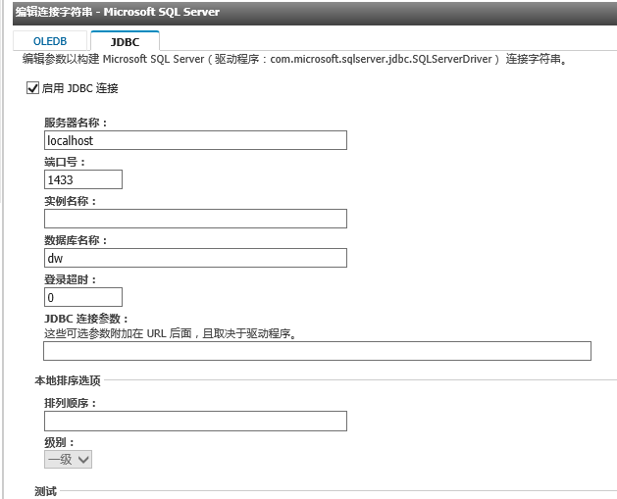Click the driver description text line
The image size is (617, 499).
tap(294, 59)
